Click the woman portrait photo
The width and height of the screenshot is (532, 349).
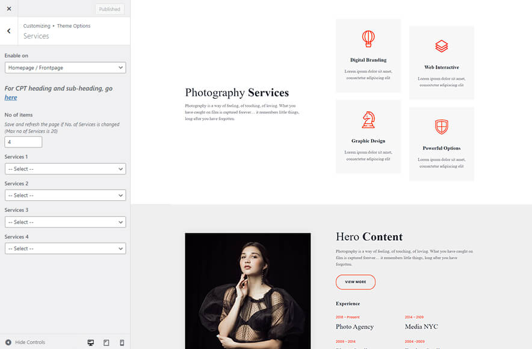(x=248, y=291)
